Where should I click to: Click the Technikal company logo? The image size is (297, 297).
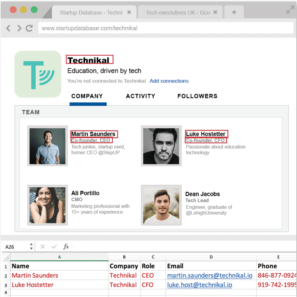[x=38, y=74]
